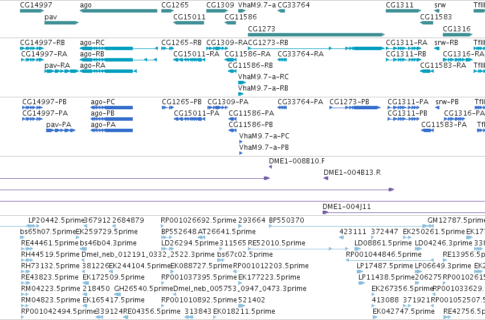Select the AT26641.5prime EST label
The height and width of the screenshot is (320, 485).
pos(227,232)
